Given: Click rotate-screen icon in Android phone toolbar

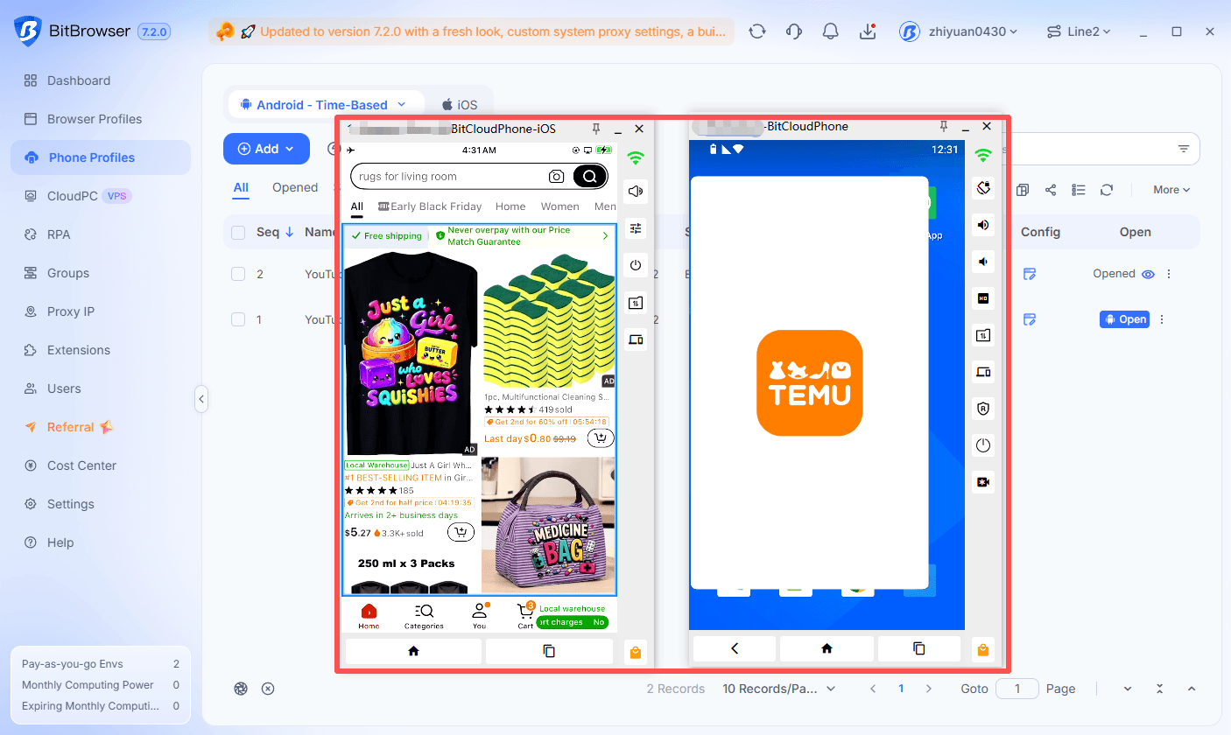Looking at the screenshot, I should (x=983, y=188).
